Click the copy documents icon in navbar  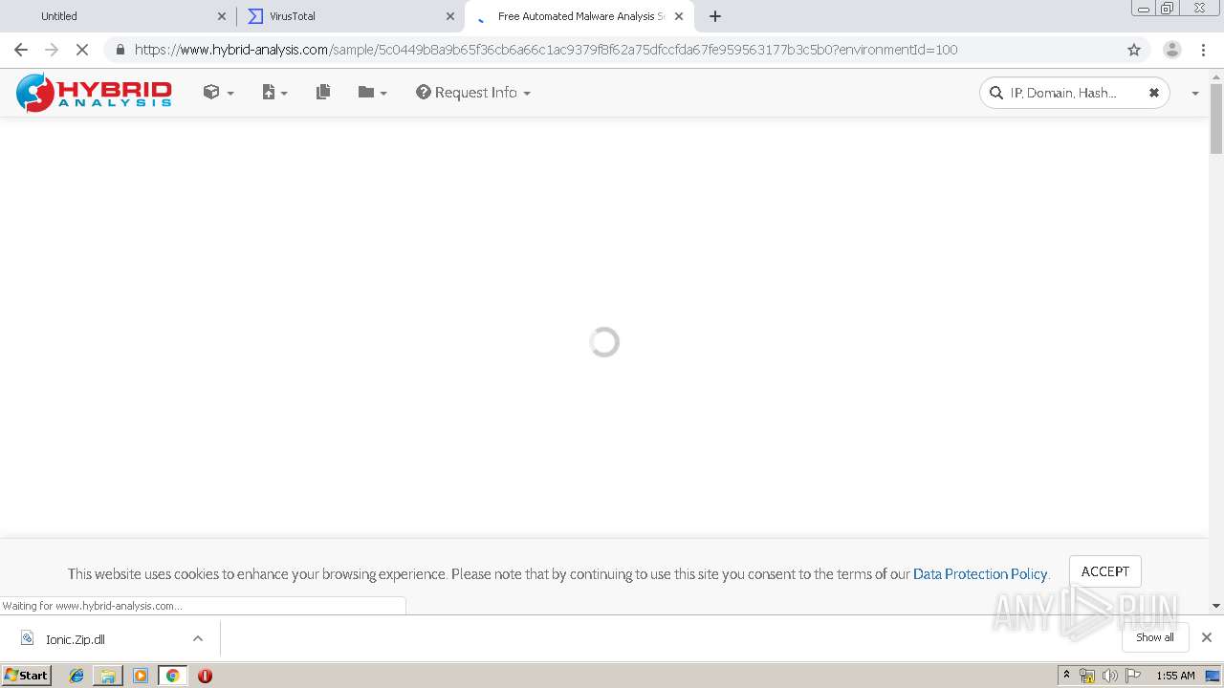[x=323, y=93]
